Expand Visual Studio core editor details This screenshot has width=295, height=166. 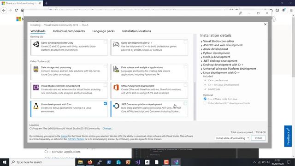click(x=201, y=41)
